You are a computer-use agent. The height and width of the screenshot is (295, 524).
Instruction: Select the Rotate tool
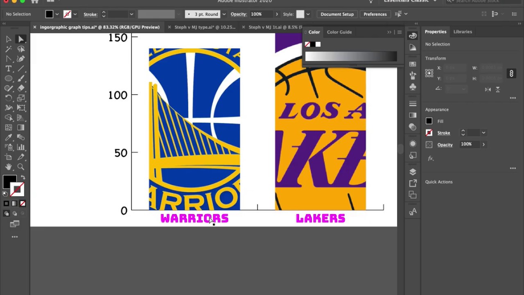[x=9, y=98]
